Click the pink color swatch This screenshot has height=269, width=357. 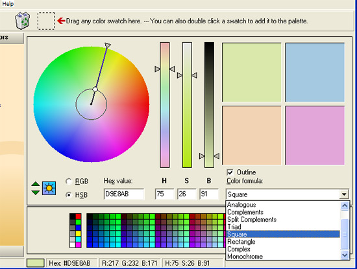click(315, 135)
